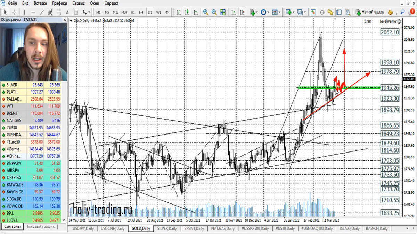Draw a vertical line
Screen dimensions: 417x234
[24, 12]
